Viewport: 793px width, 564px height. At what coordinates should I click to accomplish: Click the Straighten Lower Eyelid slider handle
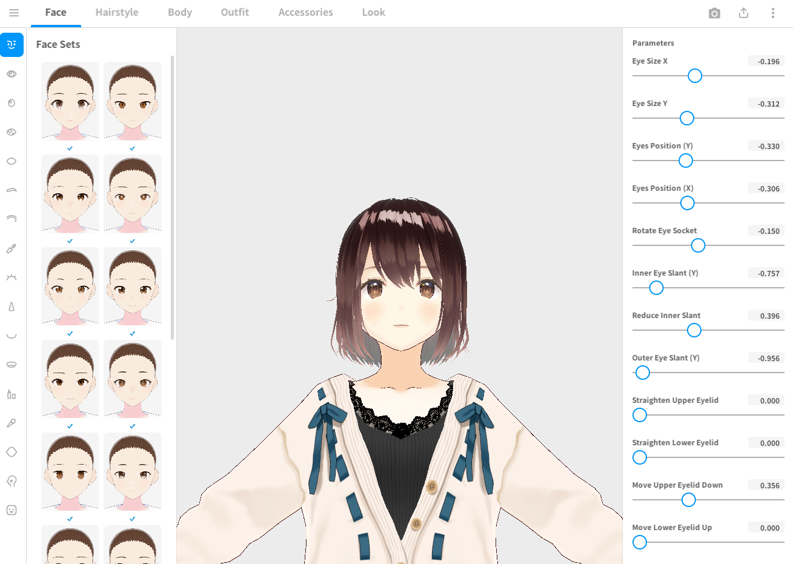[x=640, y=457]
